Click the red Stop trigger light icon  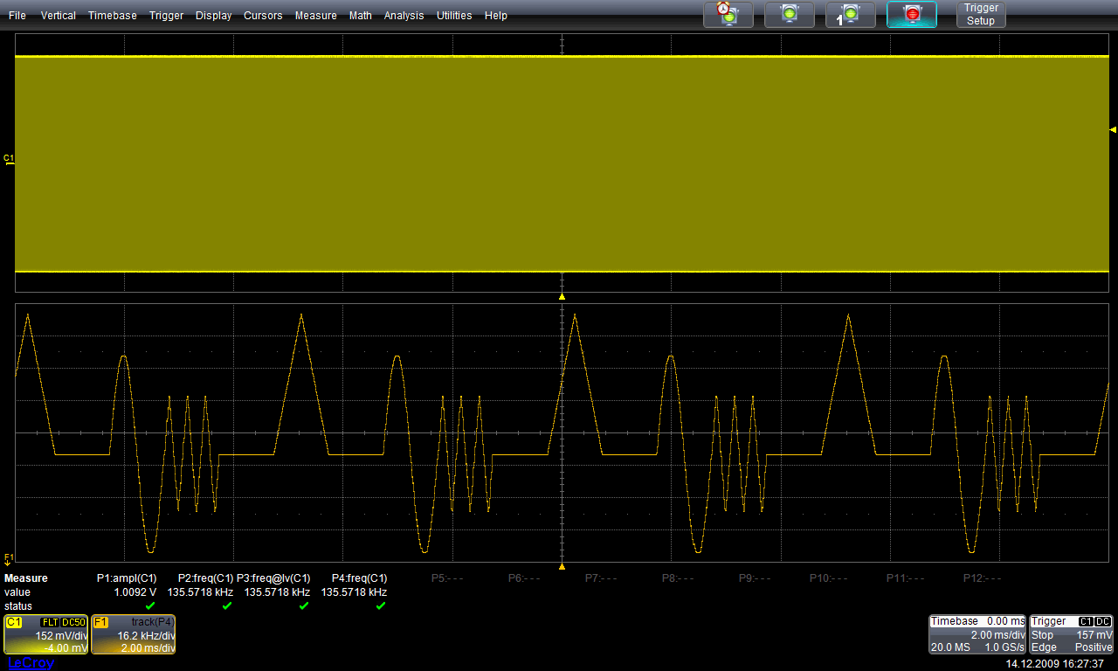click(x=911, y=14)
